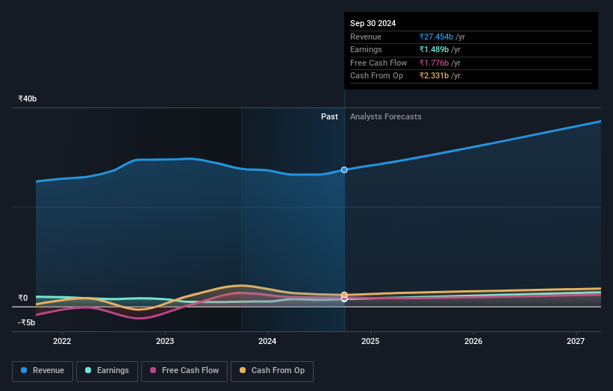Viewport: 613px width, 391px height.
Task: Toggle the Free Cash Flow legend button
Action: pyautogui.click(x=184, y=371)
